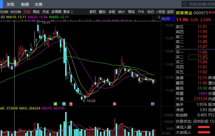Click the MA60: 12.11 indicator label
The width and height of the screenshot is (215, 136).
tap(59, 17)
